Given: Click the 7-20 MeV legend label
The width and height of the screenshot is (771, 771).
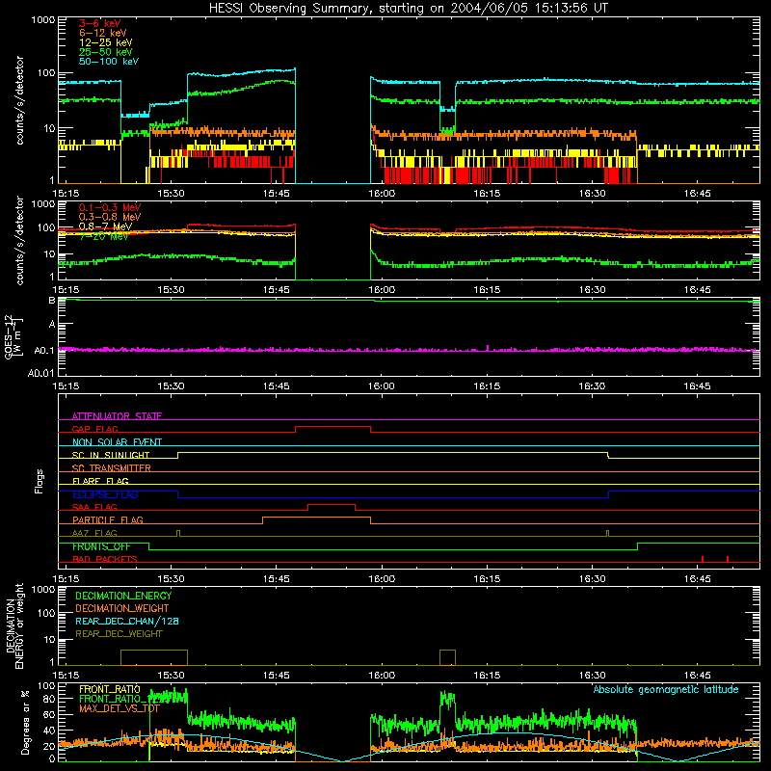Looking at the screenshot, I should [103, 236].
